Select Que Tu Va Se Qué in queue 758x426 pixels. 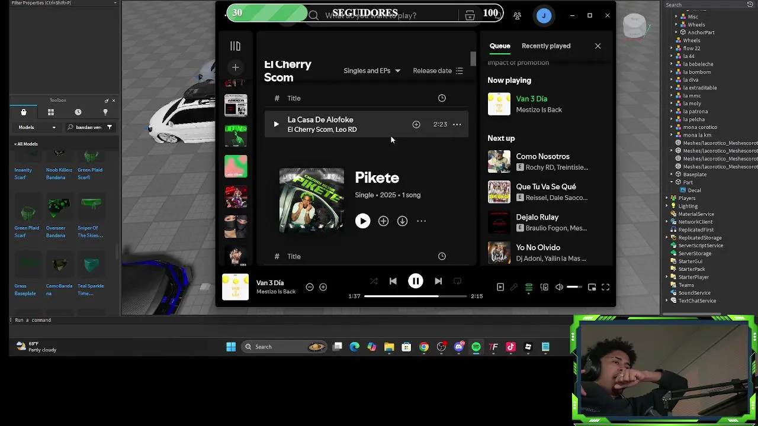coord(545,192)
